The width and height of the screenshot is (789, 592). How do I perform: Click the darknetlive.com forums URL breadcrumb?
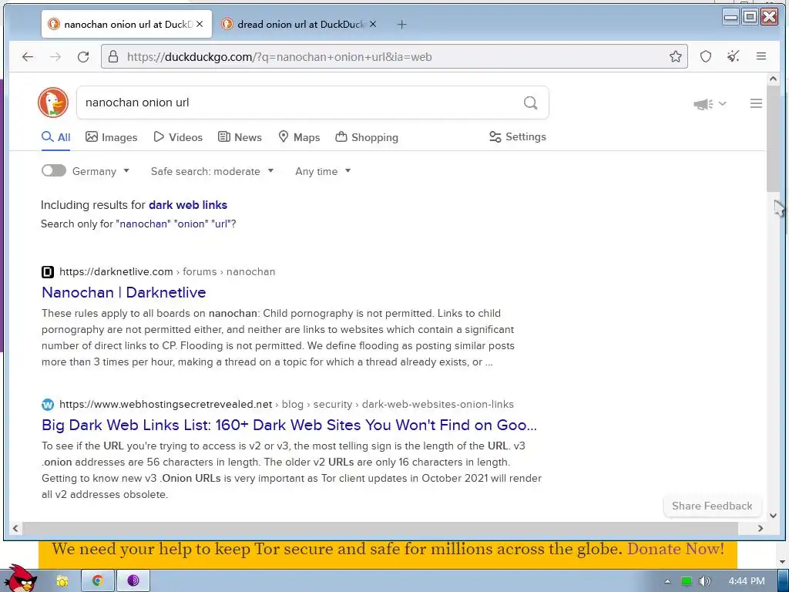point(167,272)
